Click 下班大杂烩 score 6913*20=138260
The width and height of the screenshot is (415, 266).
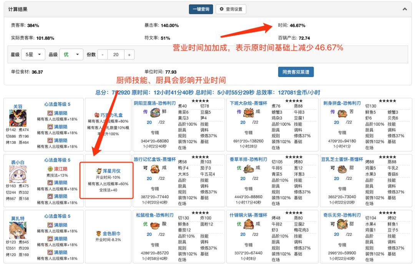click(x=249, y=141)
